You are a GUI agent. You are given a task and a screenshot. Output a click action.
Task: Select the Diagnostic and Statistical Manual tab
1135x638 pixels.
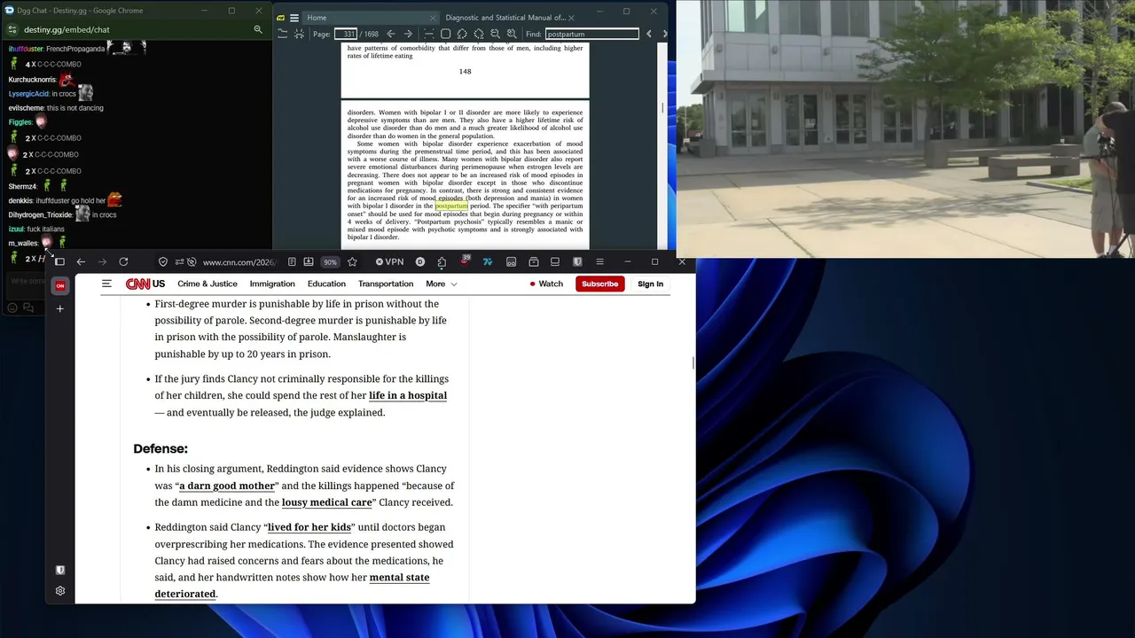505,18
